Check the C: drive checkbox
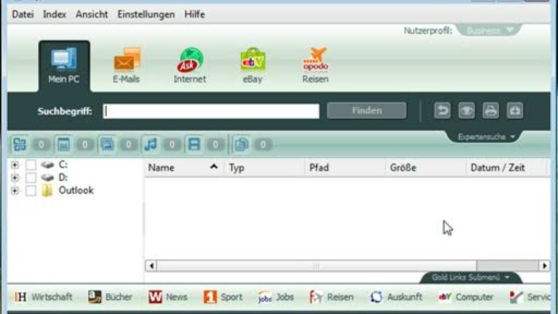 pyautogui.click(x=31, y=164)
